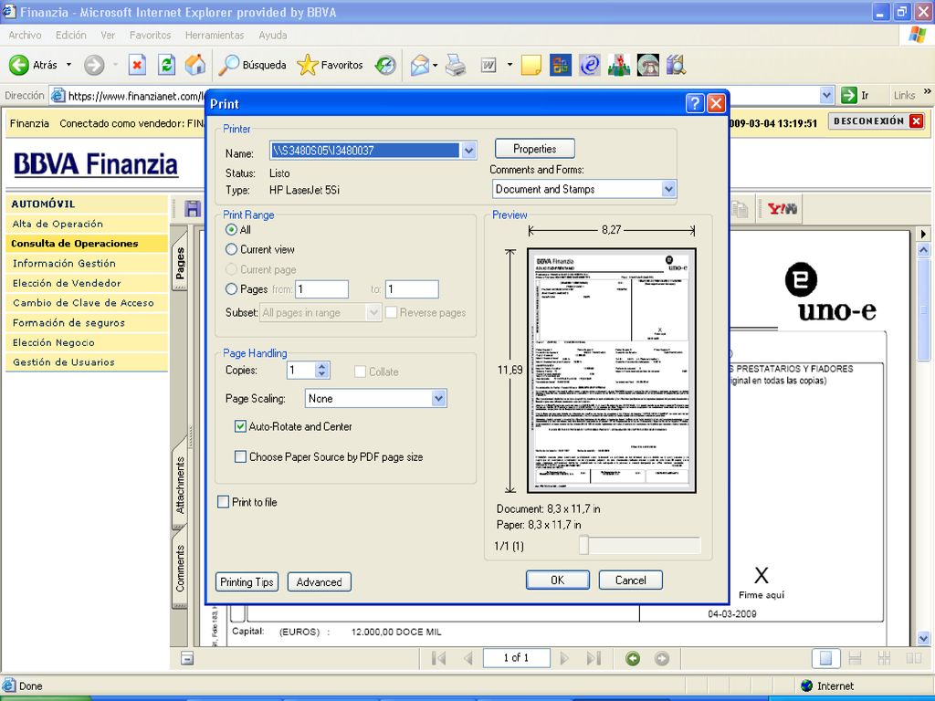935x701 pixels.
Task: Expand the Mail icon dropdown arrow
Action: point(436,65)
